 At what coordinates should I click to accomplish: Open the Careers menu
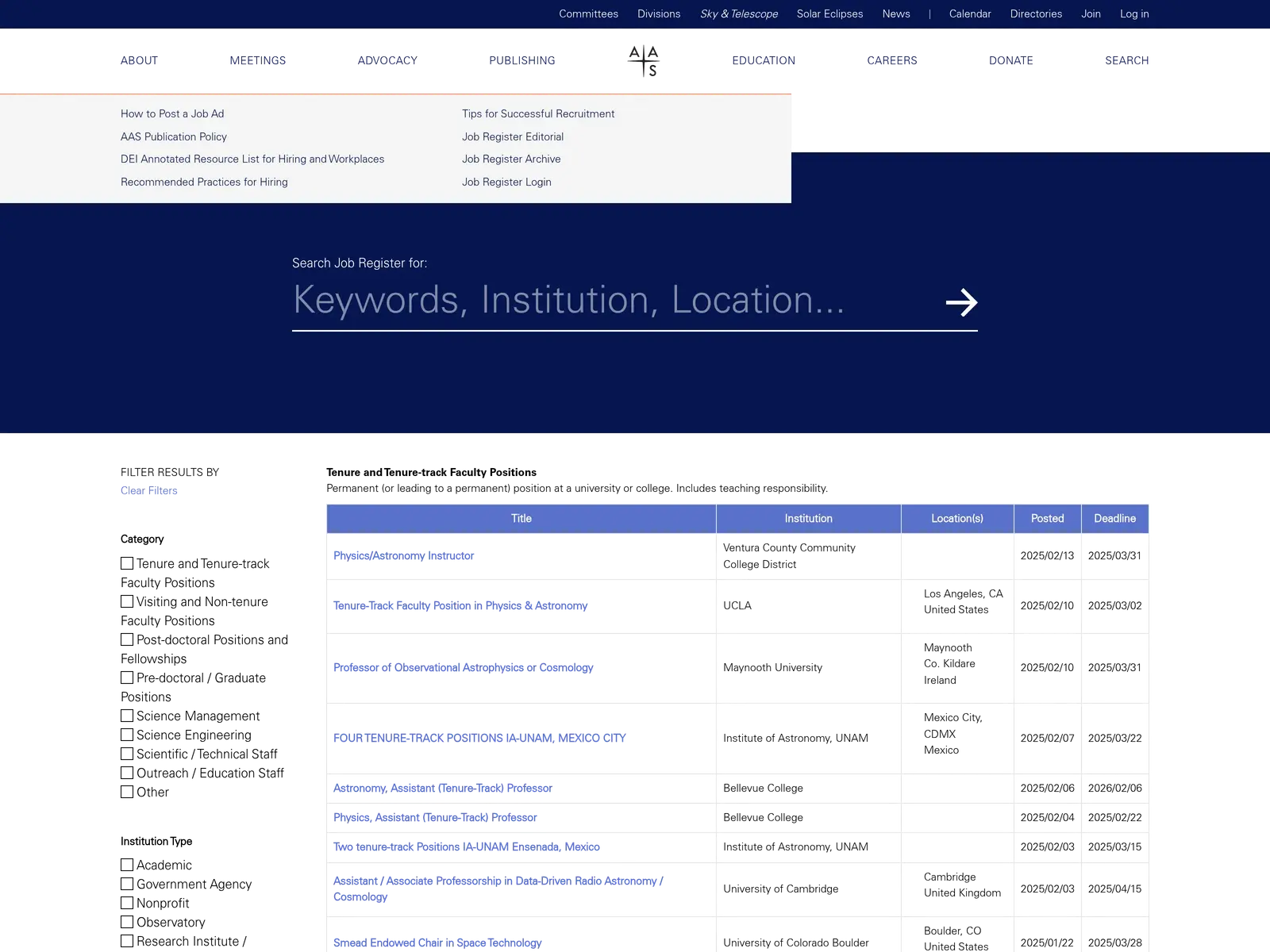[x=892, y=60]
